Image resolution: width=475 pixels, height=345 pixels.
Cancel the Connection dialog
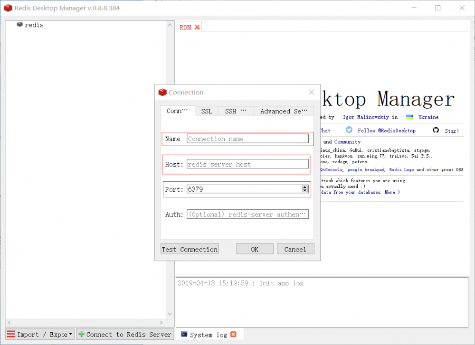[x=295, y=249]
